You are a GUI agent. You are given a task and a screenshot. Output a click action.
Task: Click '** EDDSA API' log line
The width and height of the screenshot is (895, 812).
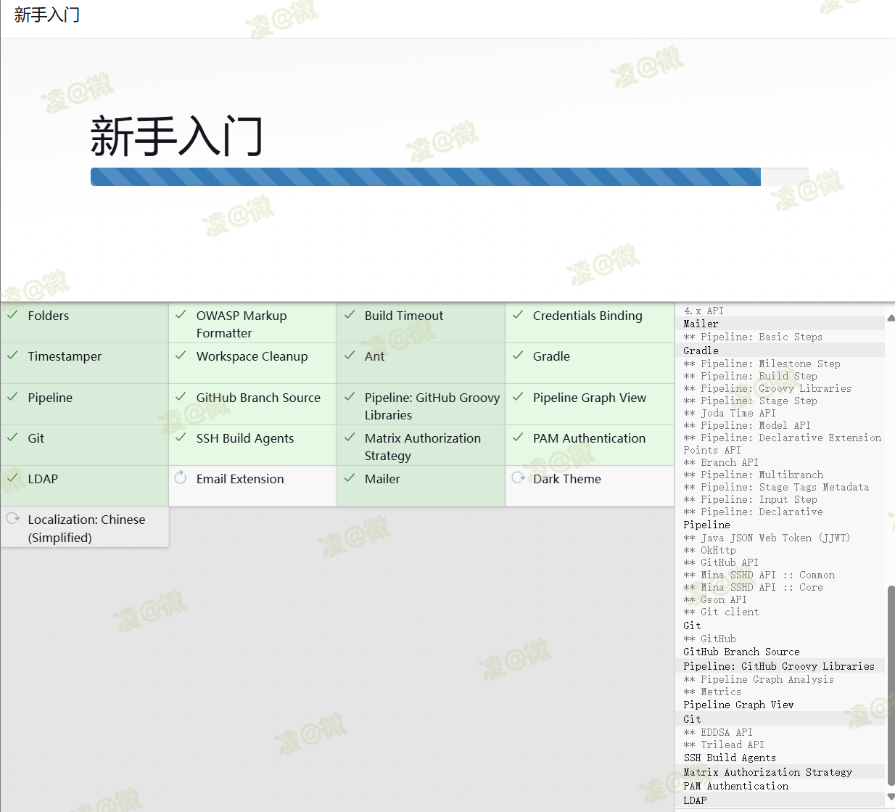718,732
